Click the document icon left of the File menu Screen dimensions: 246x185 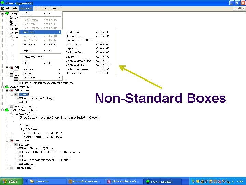[x=3, y=8]
